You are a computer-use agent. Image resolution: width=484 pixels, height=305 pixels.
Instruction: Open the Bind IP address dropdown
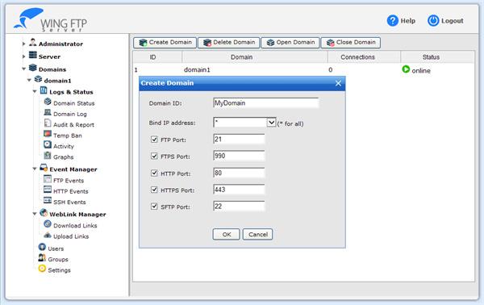point(271,123)
